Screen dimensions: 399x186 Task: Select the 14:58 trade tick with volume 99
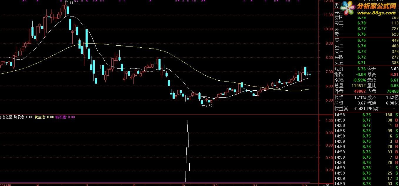[x=366, y=131]
